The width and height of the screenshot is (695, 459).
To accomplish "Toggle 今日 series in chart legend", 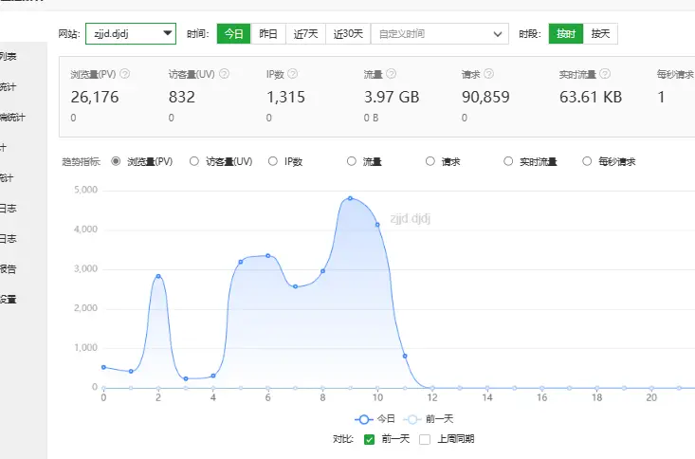I will coord(375,418).
